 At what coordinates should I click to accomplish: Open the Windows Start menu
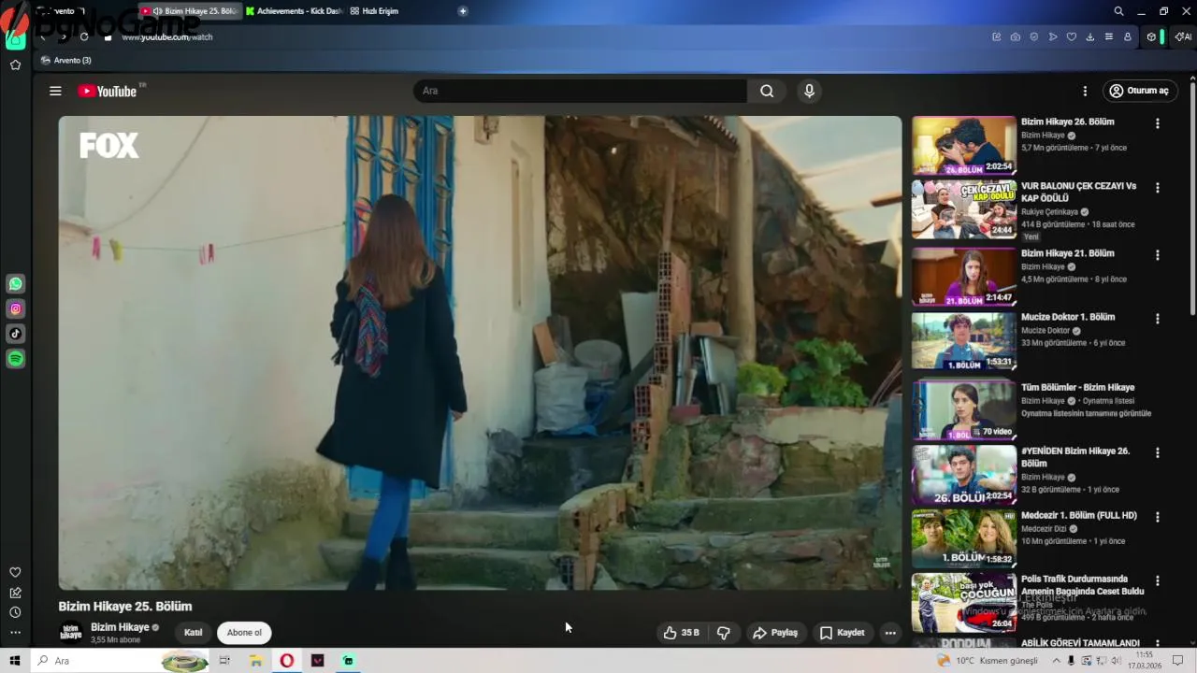(x=15, y=661)
